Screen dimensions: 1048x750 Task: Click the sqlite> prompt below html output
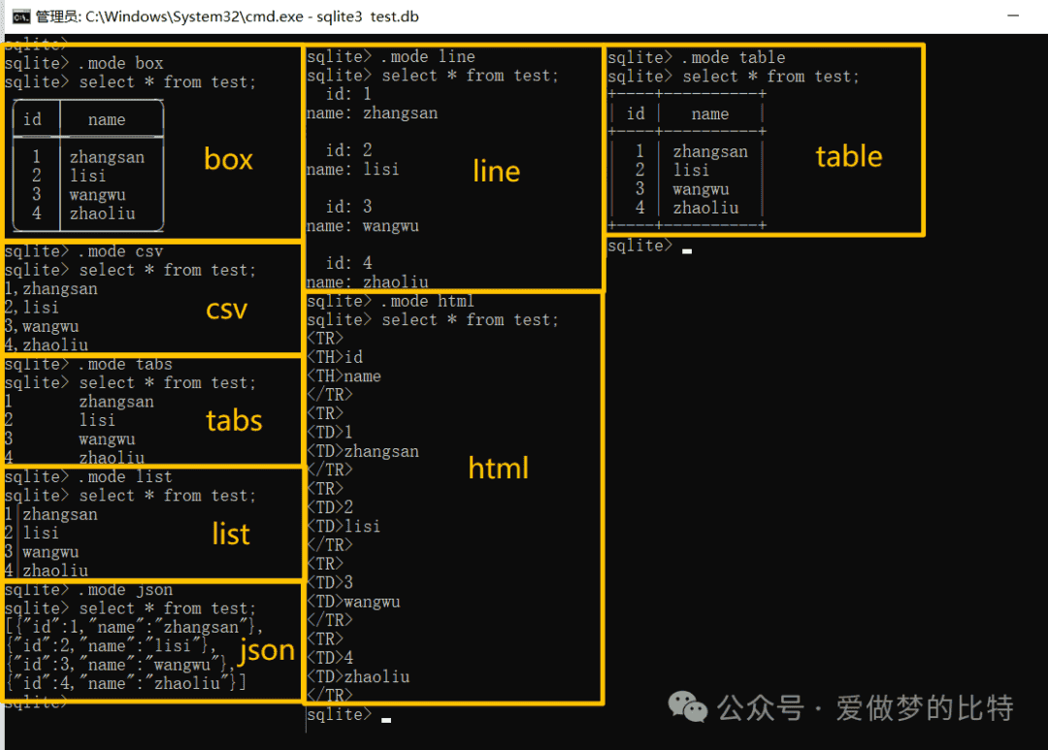[x=340, y=714]
